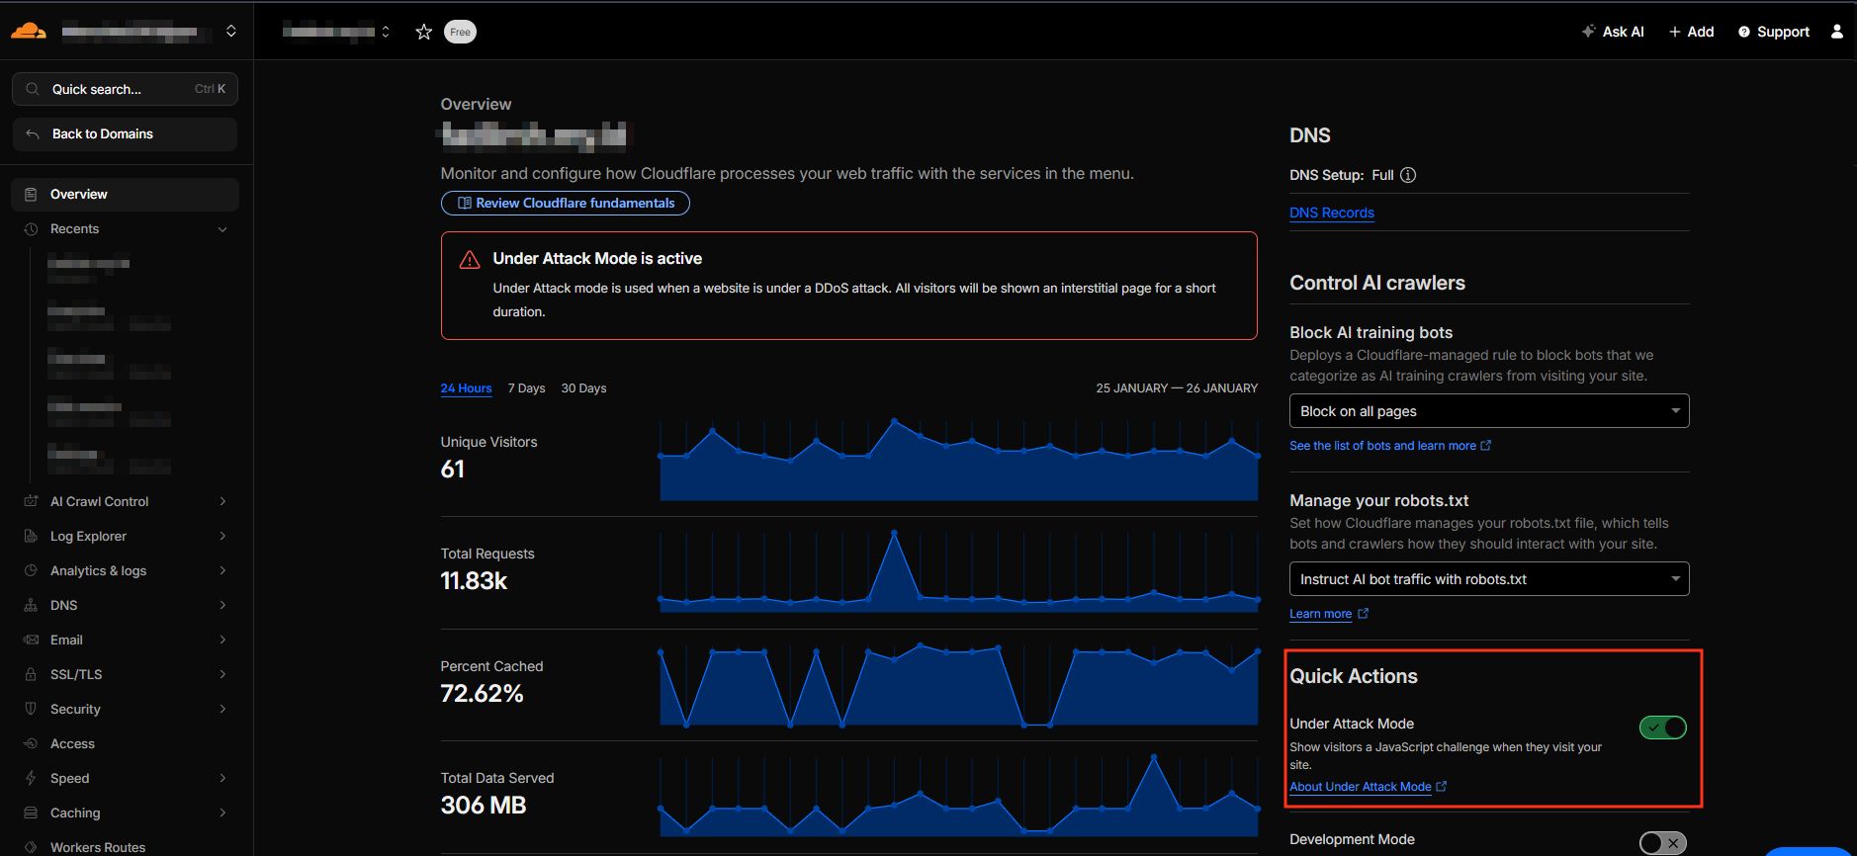Open the domain selector arrows
Image resolution: width=1857 pixels, height=856 pixels.
point(386,32)
